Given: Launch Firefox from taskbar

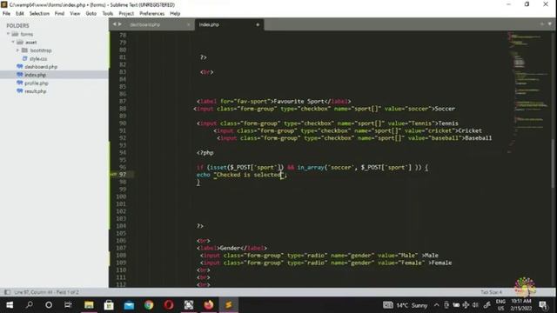Looking at the screenshot, I should click(x=209, y=305).
